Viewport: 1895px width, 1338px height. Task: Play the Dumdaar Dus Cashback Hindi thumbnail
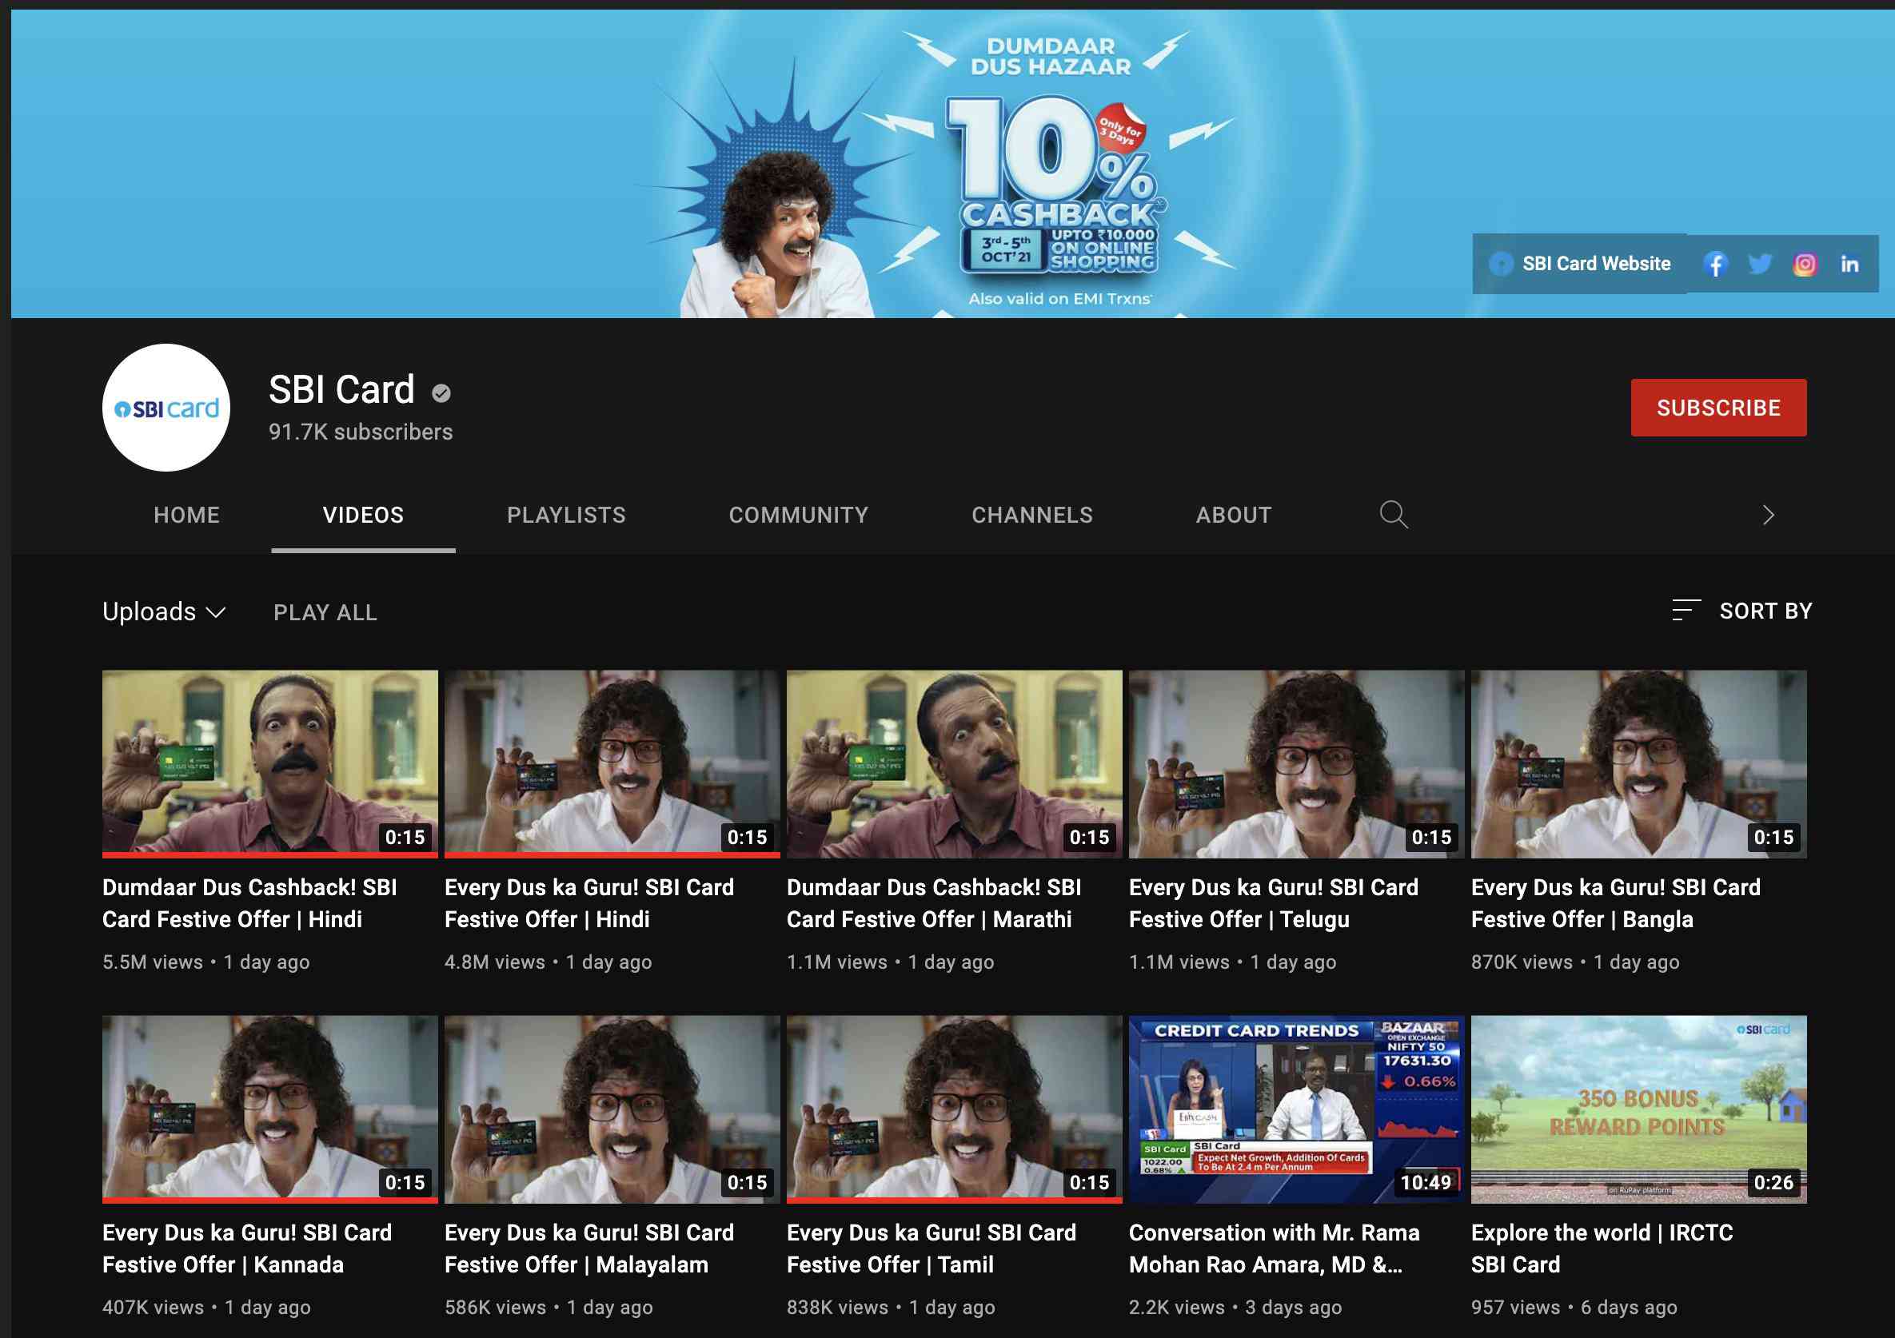pos(270,764)
